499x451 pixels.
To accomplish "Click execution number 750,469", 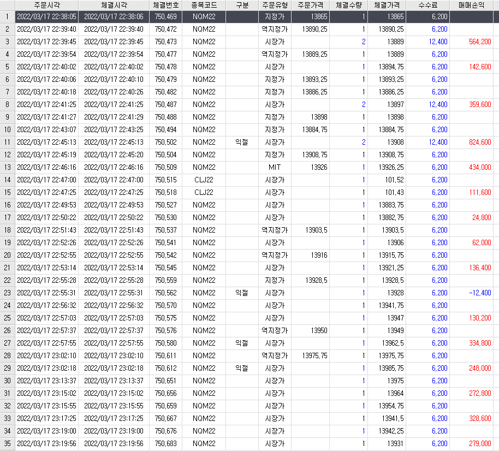I will click(165, 16).
